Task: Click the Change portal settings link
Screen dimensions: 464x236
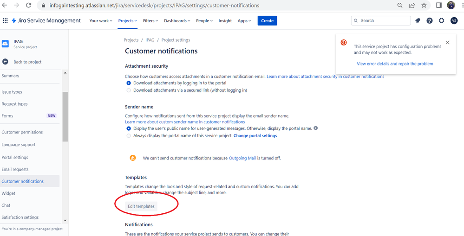Action: coord(255,136)
